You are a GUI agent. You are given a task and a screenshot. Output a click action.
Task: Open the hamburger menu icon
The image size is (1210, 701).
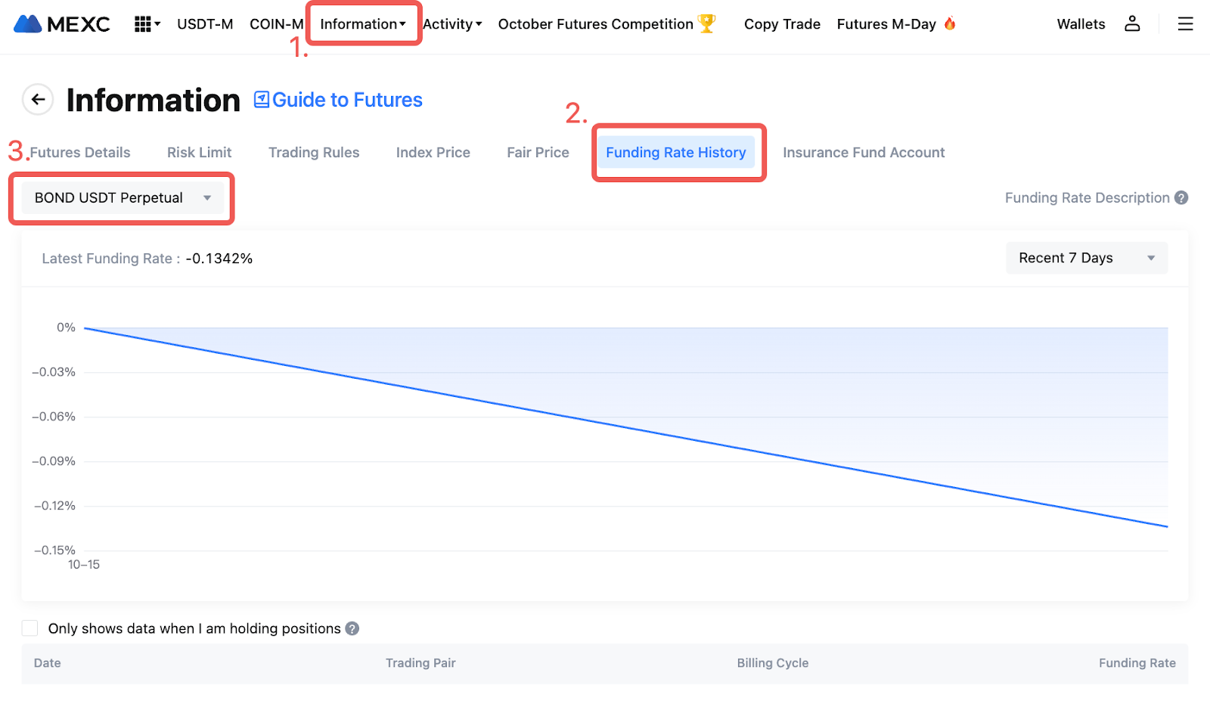point(1185,24)
